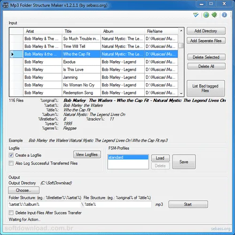Click the Delete All button
The width and height of the screenshot is (235, 235).
click(x=206, y=66)
